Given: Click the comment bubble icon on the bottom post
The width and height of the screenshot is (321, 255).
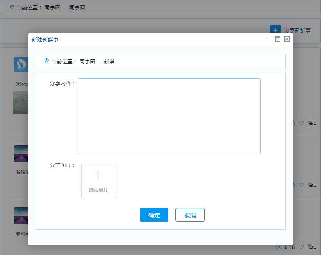Looking at the screenshot, I should [x=278, y=247].
